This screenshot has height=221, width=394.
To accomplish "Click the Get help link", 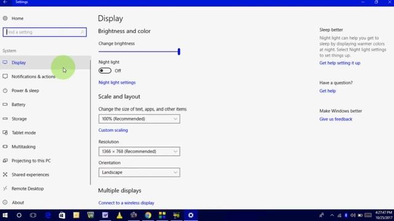I will coord(328,91).
